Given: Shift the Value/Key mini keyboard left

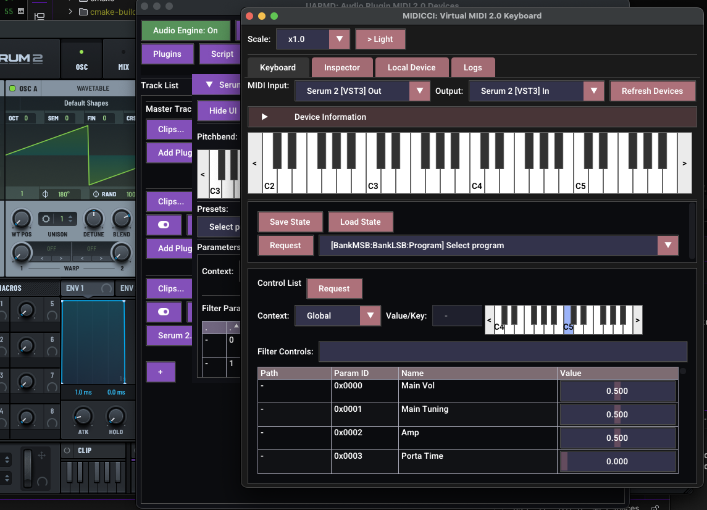Looking at the screenshot, I should 489,320.
